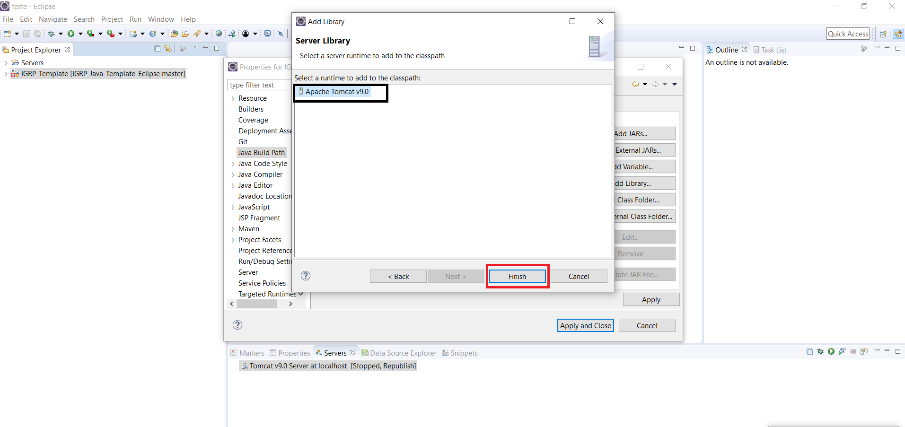Screen dimensions: 905x427
Task: Collapse All in Project Explorer
Action: (x=158, y=48)
